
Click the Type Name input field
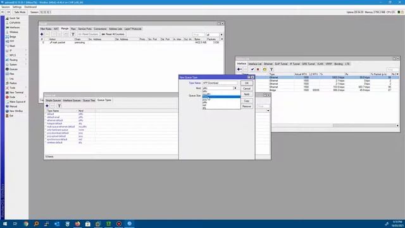click(220, 83)
